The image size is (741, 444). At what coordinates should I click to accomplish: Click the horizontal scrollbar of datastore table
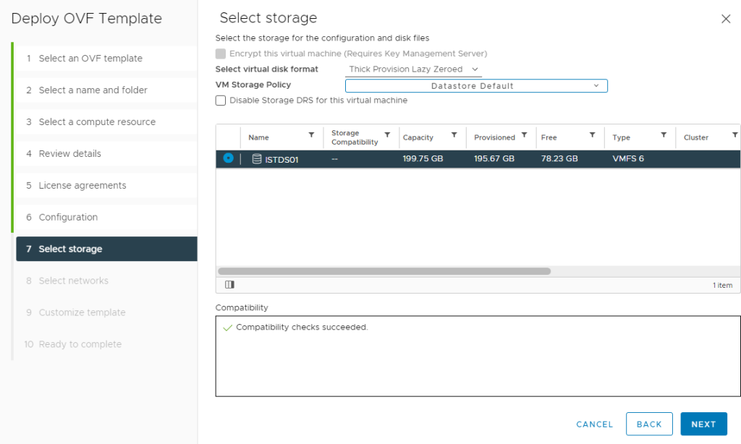click(x=384, y=271)
